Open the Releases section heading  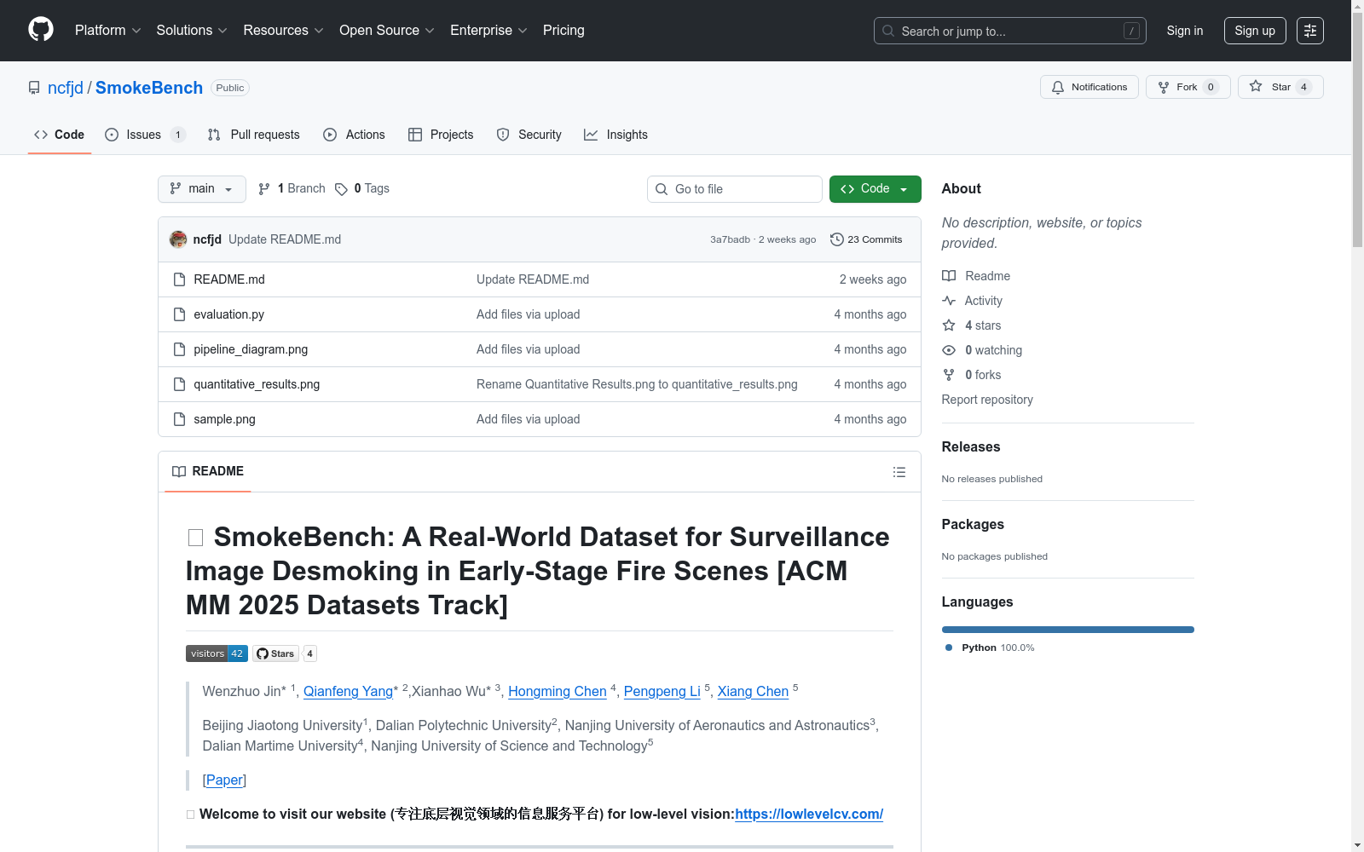coord(971,446)
